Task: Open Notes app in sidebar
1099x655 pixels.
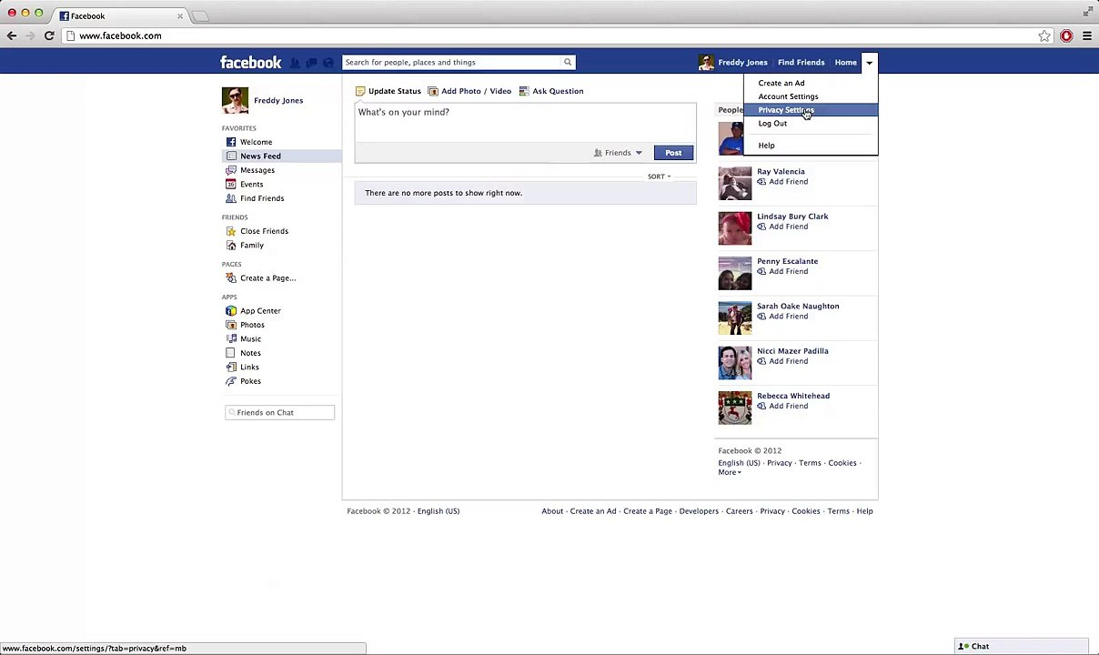Action: coord(250,353)
